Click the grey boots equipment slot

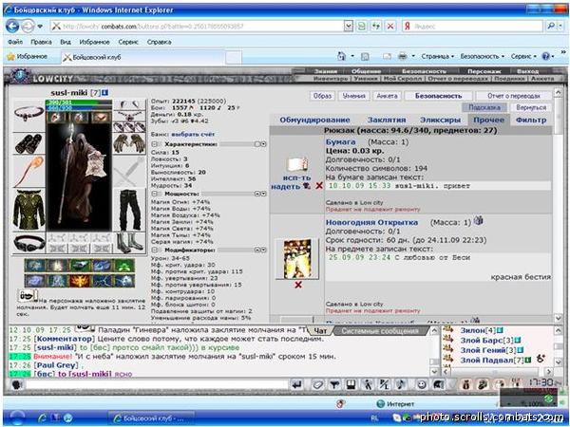tap(130, 243)
